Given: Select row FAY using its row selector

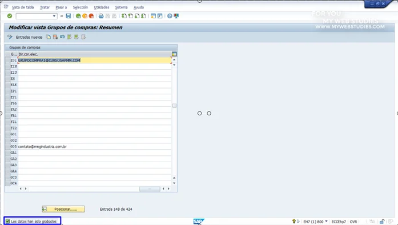Looking at the screenshot, I should 7,110.
